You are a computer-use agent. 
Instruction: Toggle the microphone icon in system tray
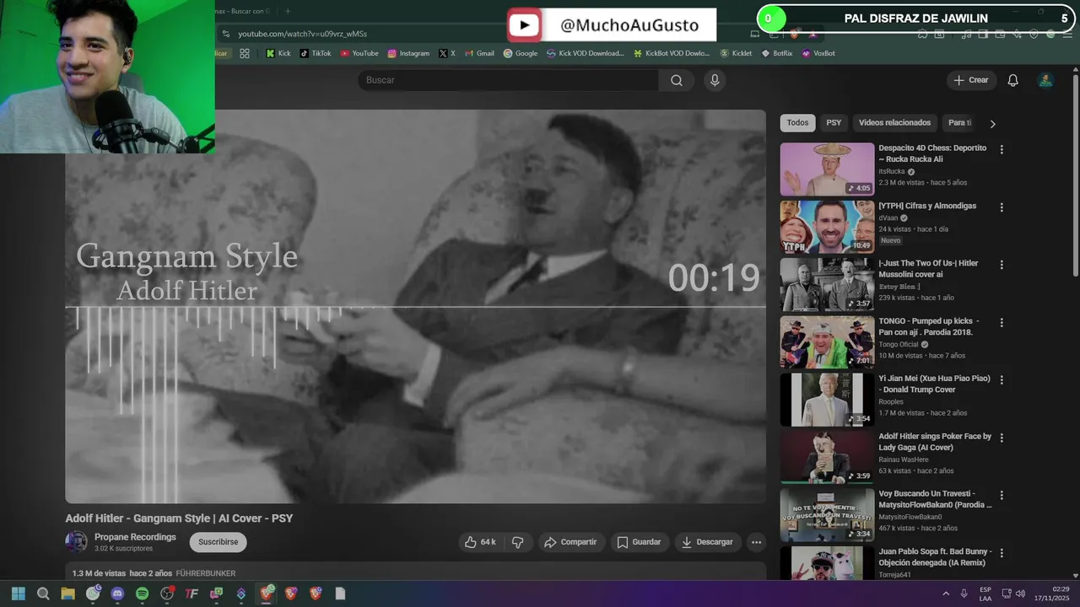click(x=964, y=594)
